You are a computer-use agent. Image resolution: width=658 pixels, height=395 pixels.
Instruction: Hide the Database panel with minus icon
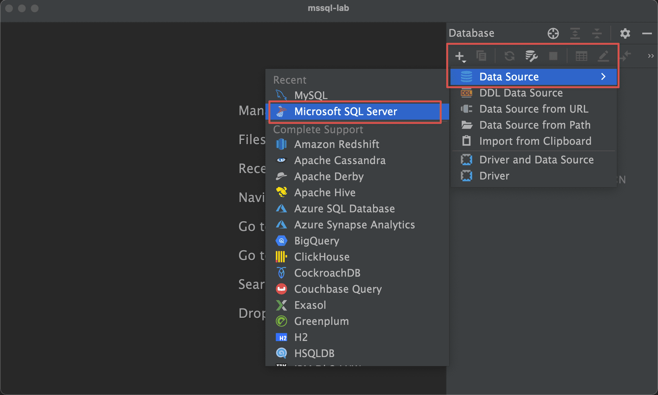coord(647,33)
